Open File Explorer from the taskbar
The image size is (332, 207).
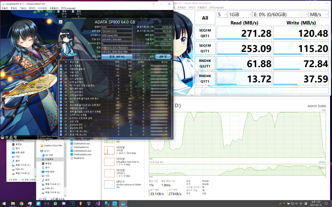(13, 204)
